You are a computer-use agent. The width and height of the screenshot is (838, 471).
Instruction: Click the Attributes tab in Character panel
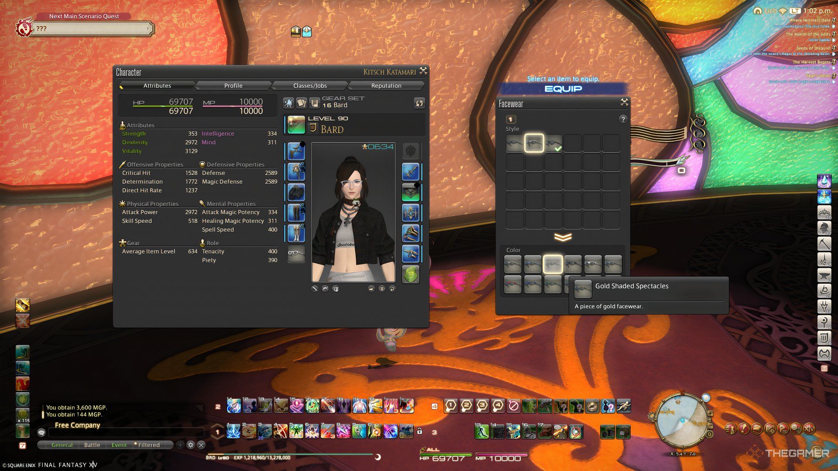(157, 85)
